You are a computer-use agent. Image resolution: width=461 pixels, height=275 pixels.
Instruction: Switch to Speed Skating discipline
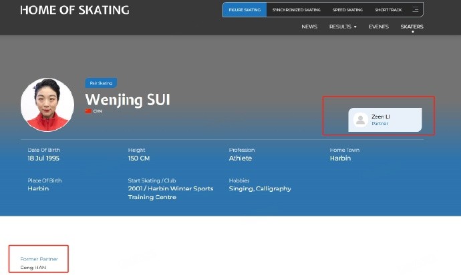(347, 10)
